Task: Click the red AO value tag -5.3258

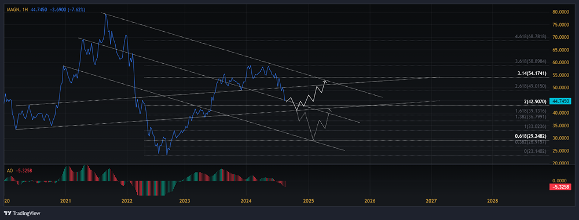Action: pyautogui.click(x=560, y=187)
